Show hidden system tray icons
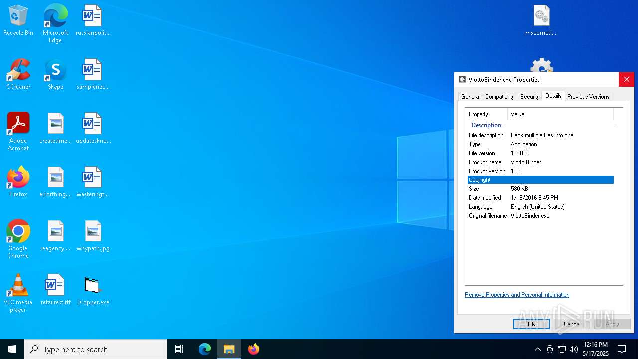638x359 pixels. (537, 349)
